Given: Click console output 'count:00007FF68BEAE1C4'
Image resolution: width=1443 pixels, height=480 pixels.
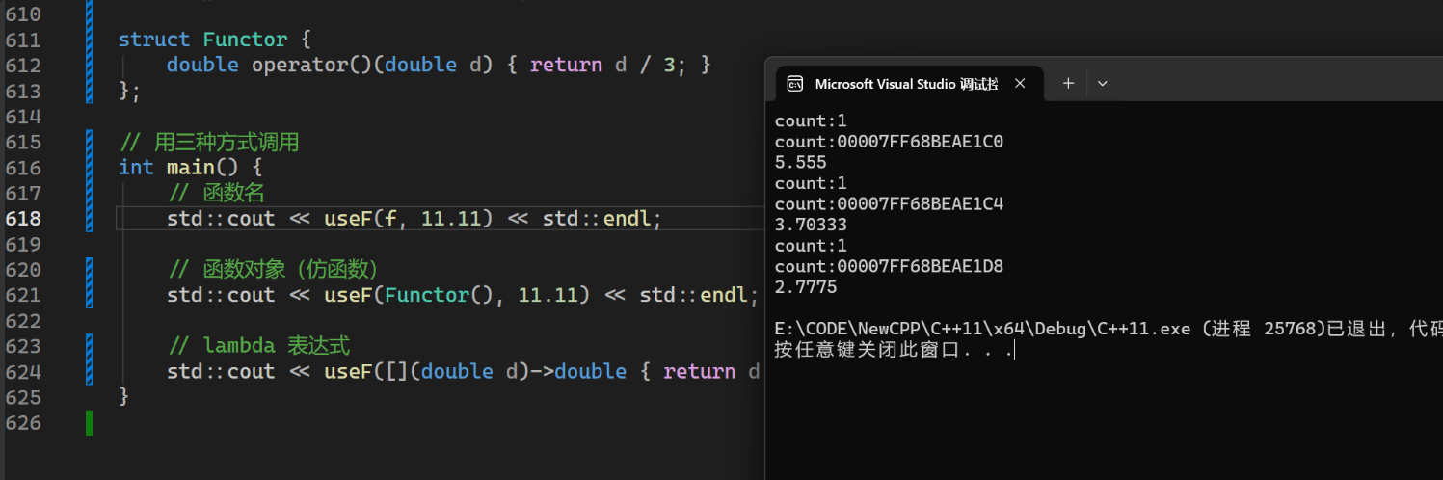Looking at the screenshot, I should (889, 203).
